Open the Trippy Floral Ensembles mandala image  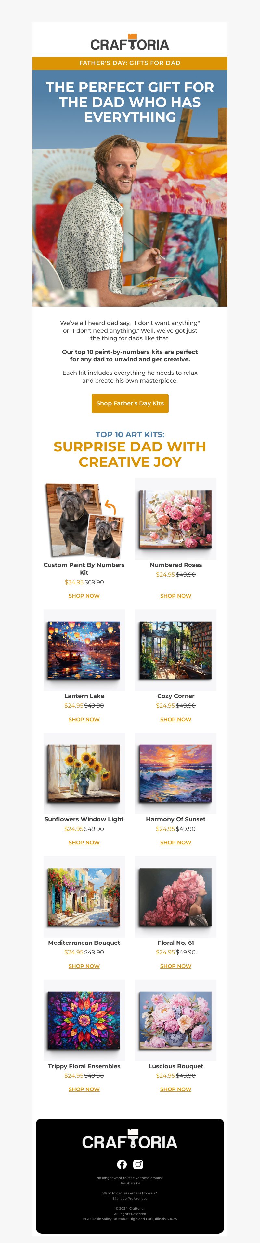tap(84, 1020)
